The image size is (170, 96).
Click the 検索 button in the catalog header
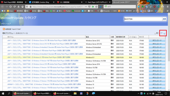(164, 19)
